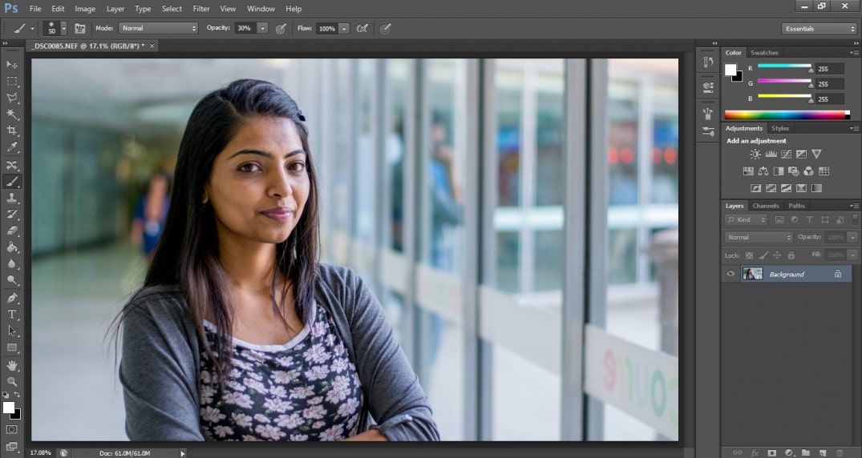Click the delete layer trash button
Image resolution: width=862 pixels, height=458 pixels.
pyautogui.click(x=839, y=452)
